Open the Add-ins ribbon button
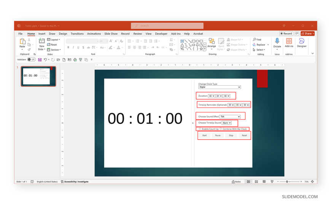 (289, 43)
